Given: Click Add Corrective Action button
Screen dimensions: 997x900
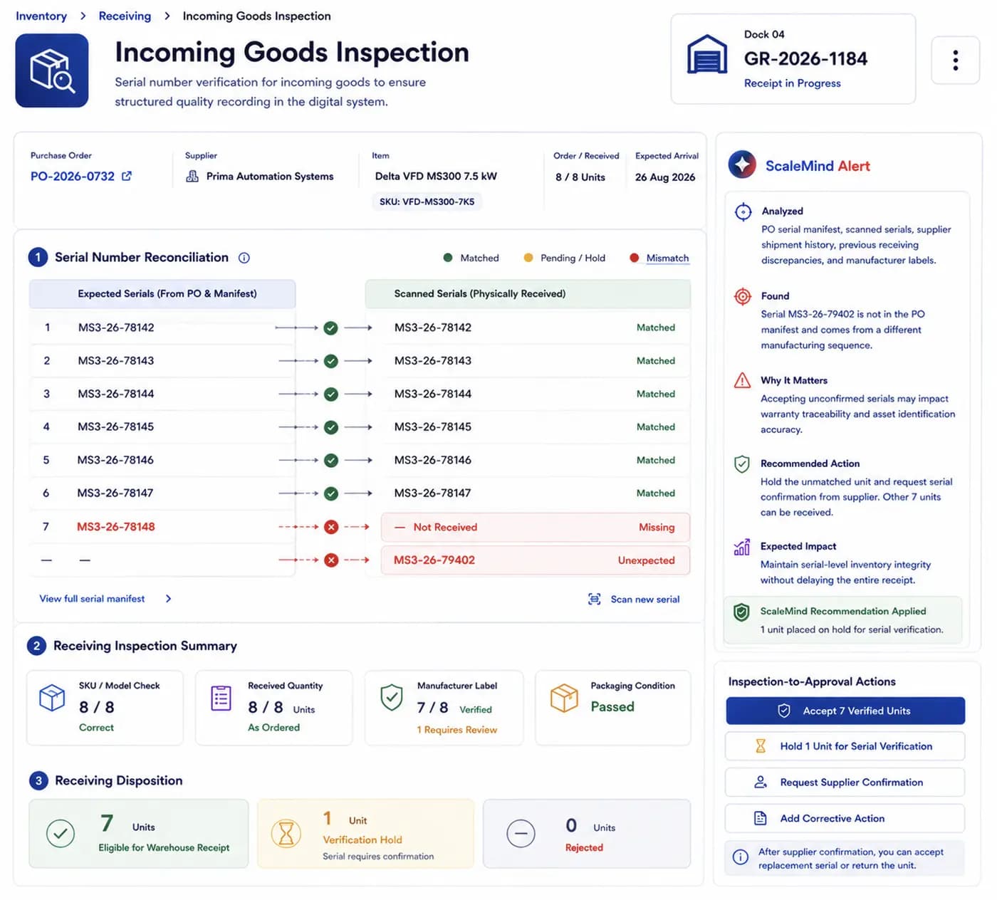Looking at the screenshot, I should coord(845,818).
